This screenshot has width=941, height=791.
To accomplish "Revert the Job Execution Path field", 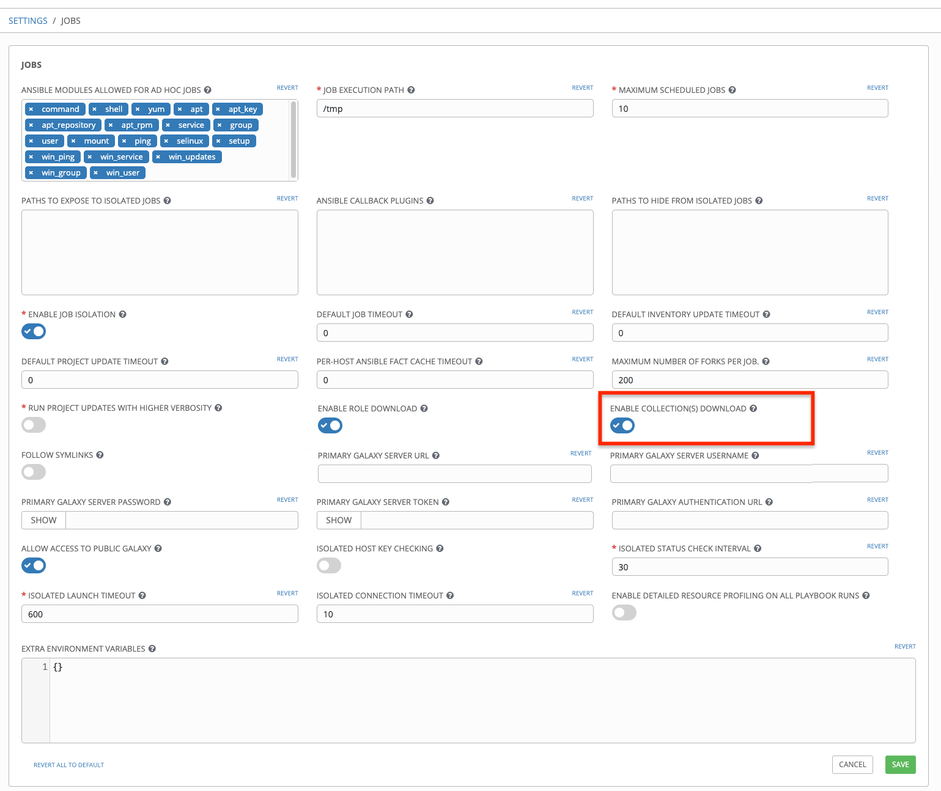I will pos(583,88).
